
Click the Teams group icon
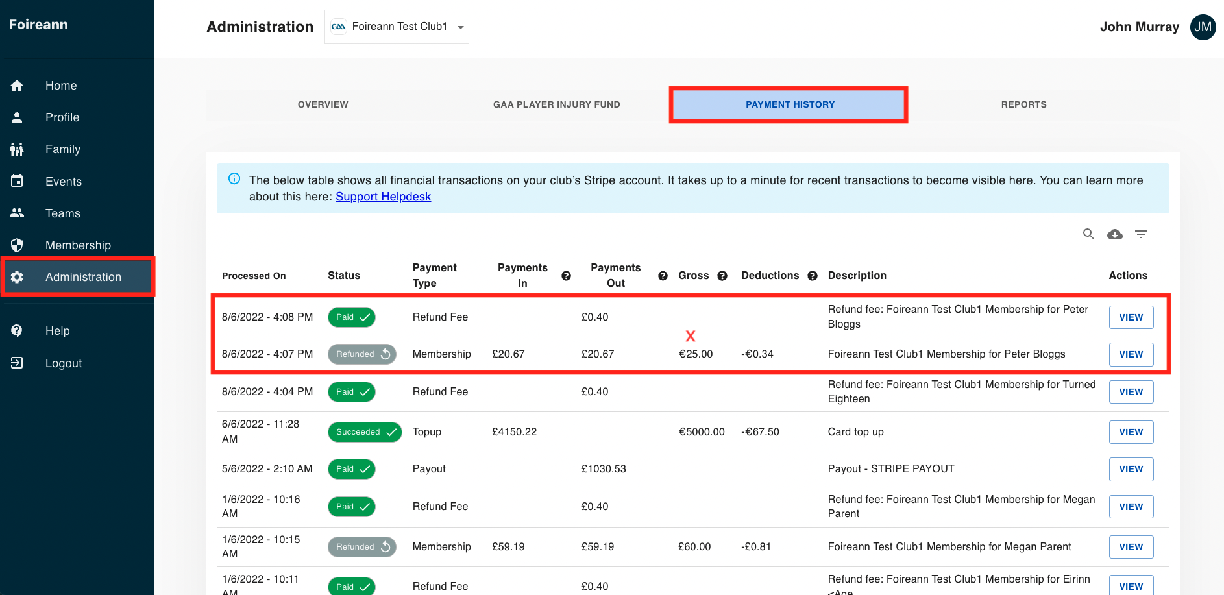click(x=17, y=213)
